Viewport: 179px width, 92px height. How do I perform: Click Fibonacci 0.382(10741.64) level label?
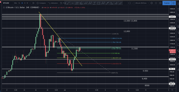click(x=116, y=58)
